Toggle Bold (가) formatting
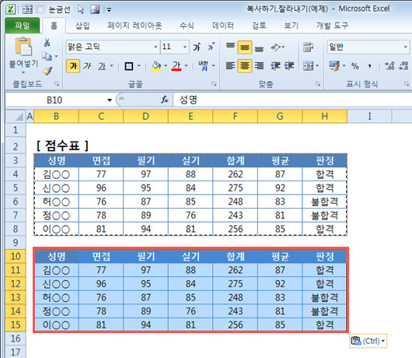Screen dimensions: 412x358 coord(73,65)
